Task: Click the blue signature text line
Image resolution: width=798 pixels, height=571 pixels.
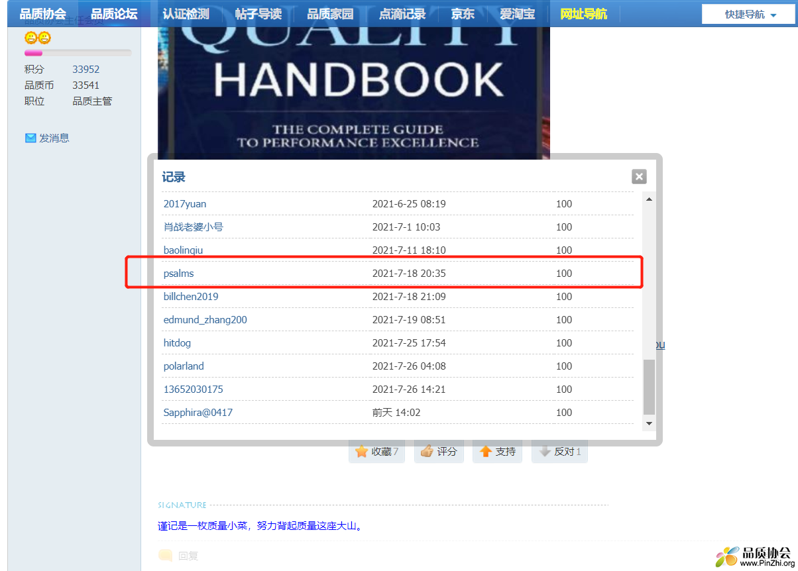Action: tap(260, 526)
